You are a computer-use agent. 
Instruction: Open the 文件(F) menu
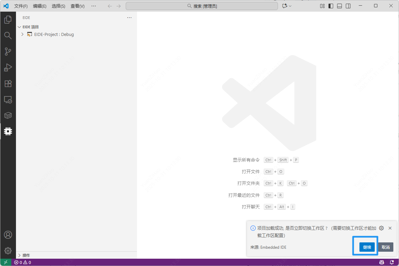[x=21, y=6]
